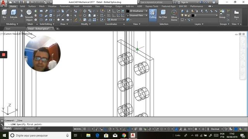Stop the screen recording red button
This screenshot has width=248, height=139.
3,55
